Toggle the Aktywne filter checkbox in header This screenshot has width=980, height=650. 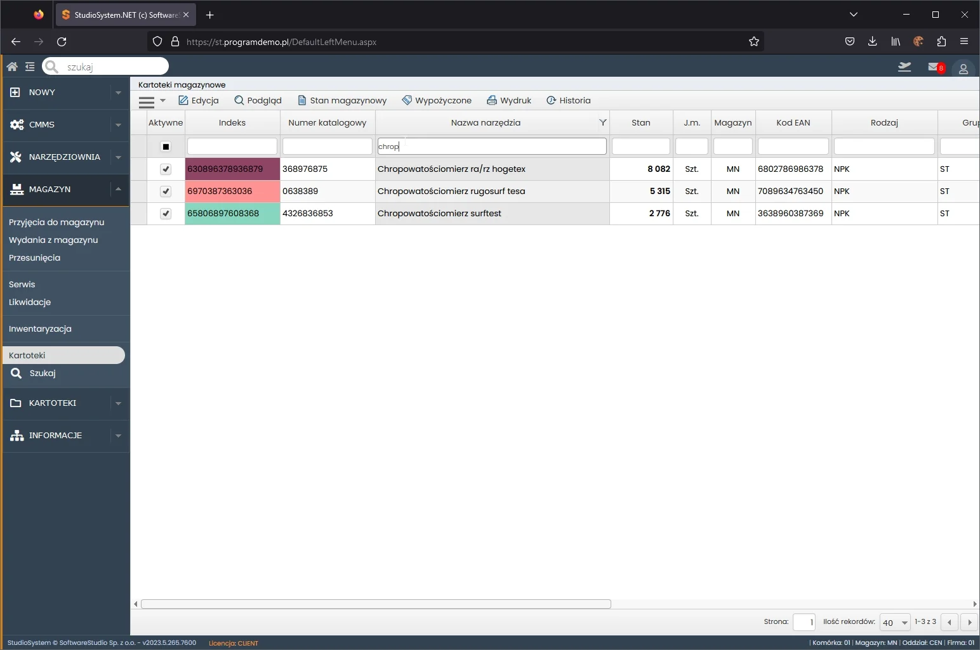(166, 146)
